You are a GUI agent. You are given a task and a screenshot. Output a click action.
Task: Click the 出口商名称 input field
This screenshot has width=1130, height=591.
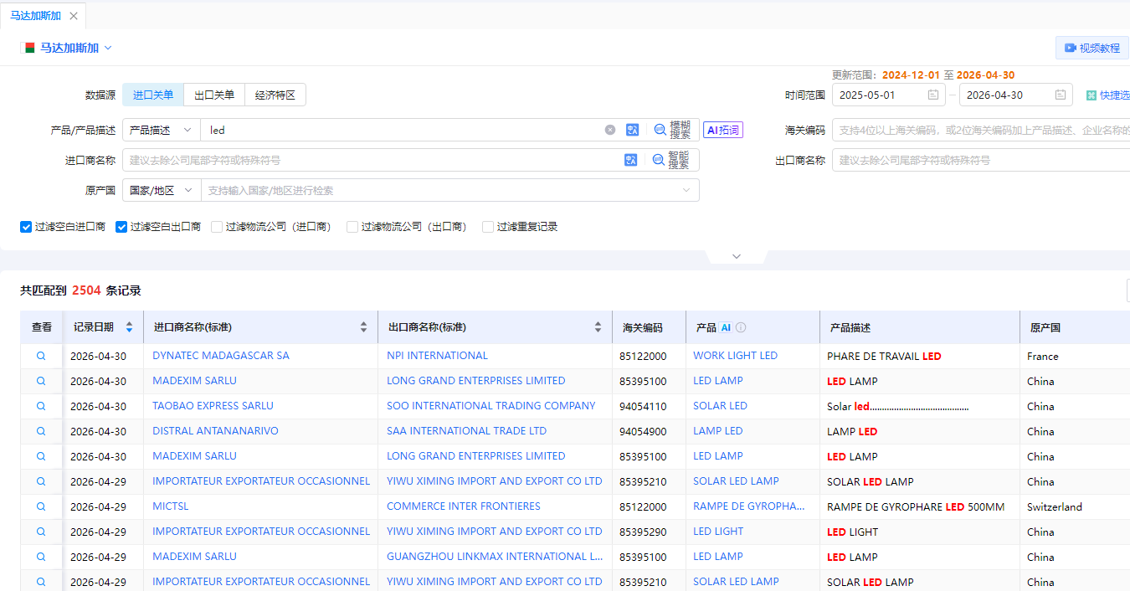click(x=981, y=160)
